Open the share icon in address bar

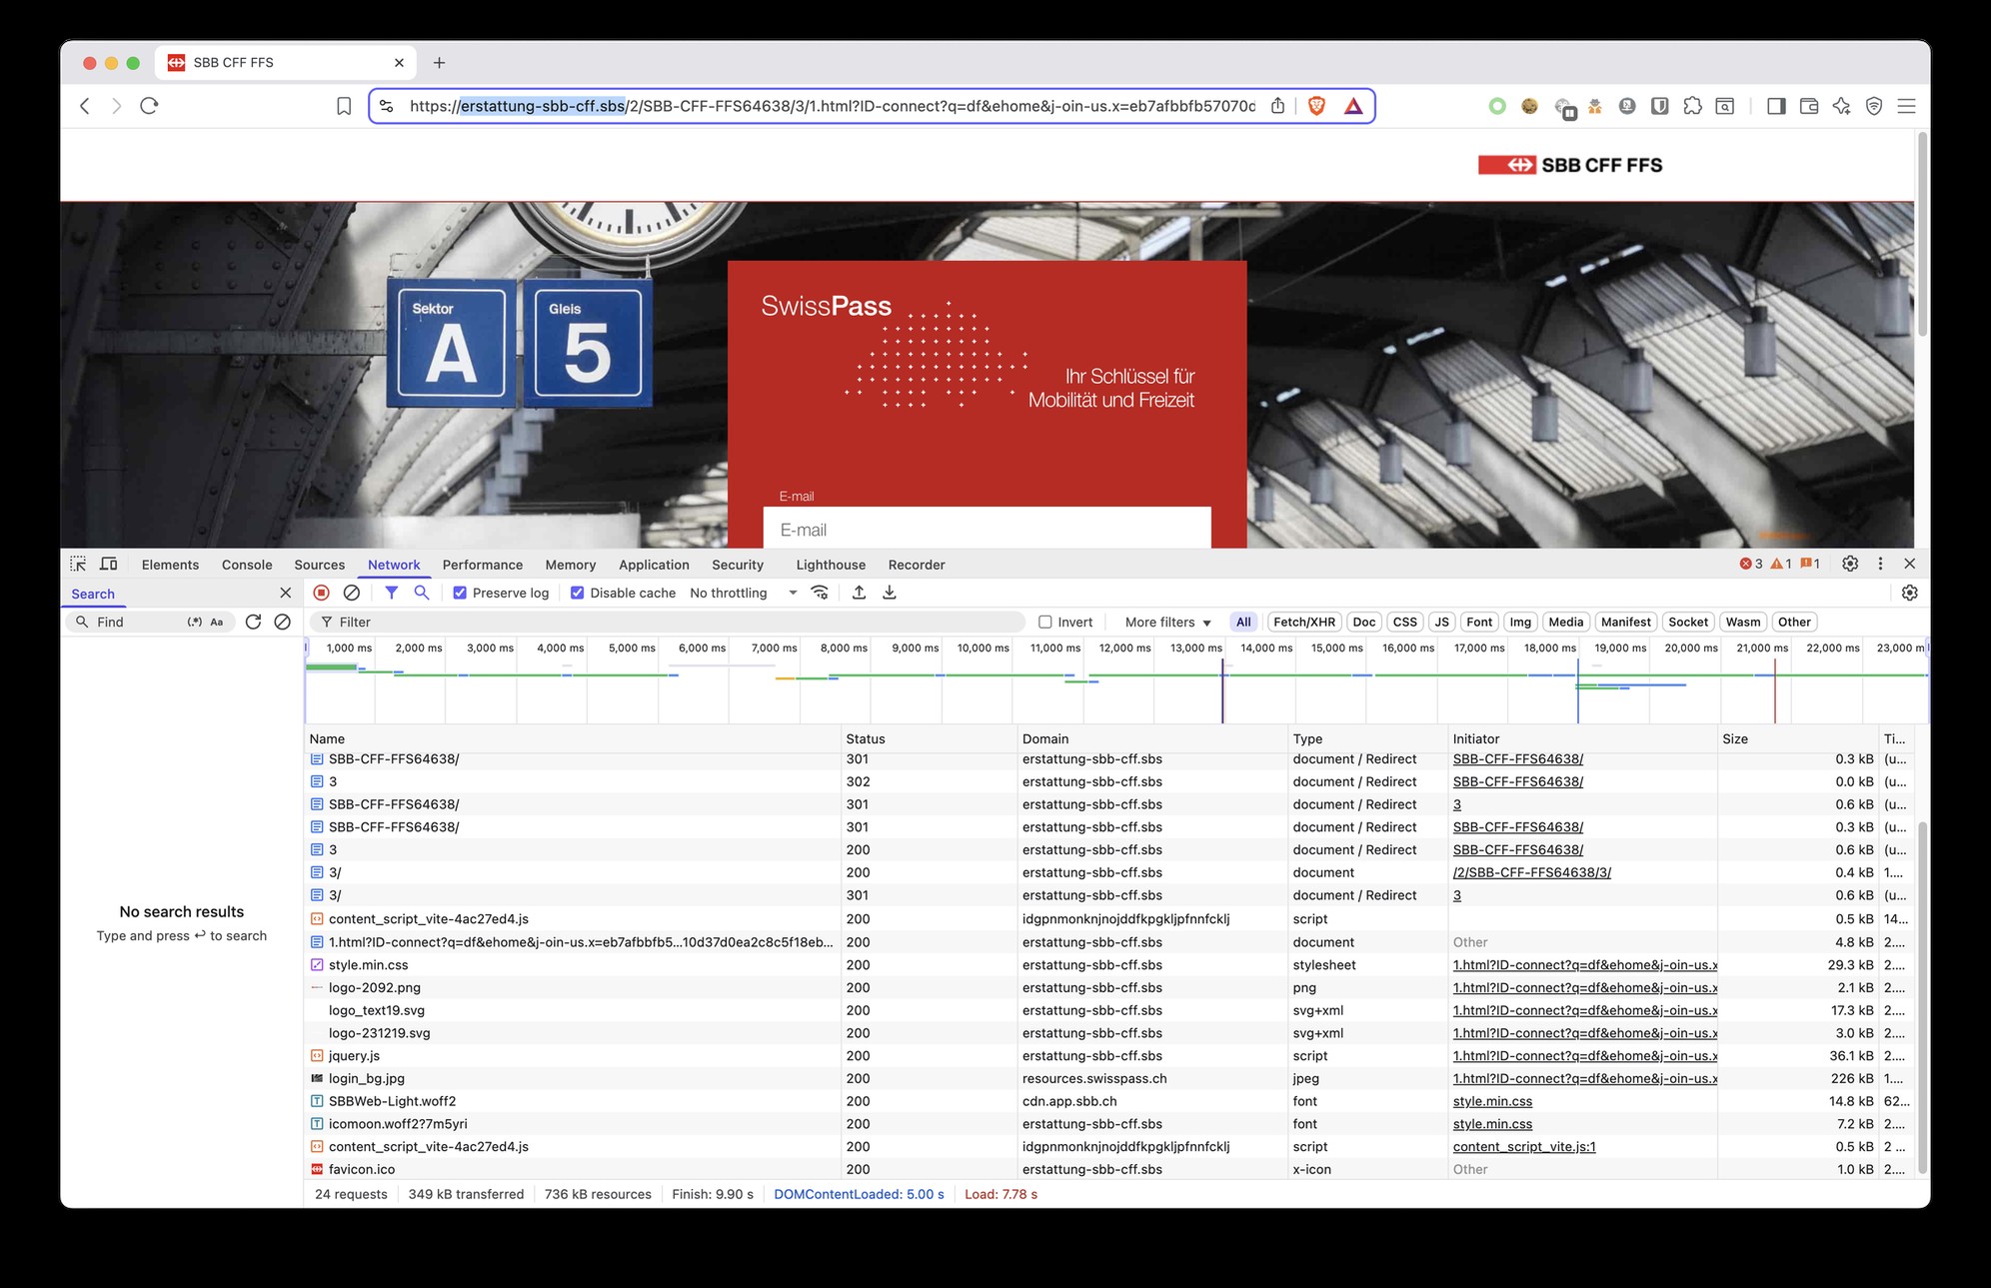[x=1277, y=106]
